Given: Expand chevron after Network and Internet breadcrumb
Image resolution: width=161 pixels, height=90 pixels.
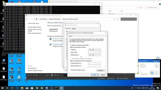Looking at the screenshot, I should tap(62, 19).
